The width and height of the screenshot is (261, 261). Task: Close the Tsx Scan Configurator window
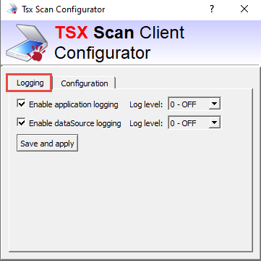tap(244, 9)
